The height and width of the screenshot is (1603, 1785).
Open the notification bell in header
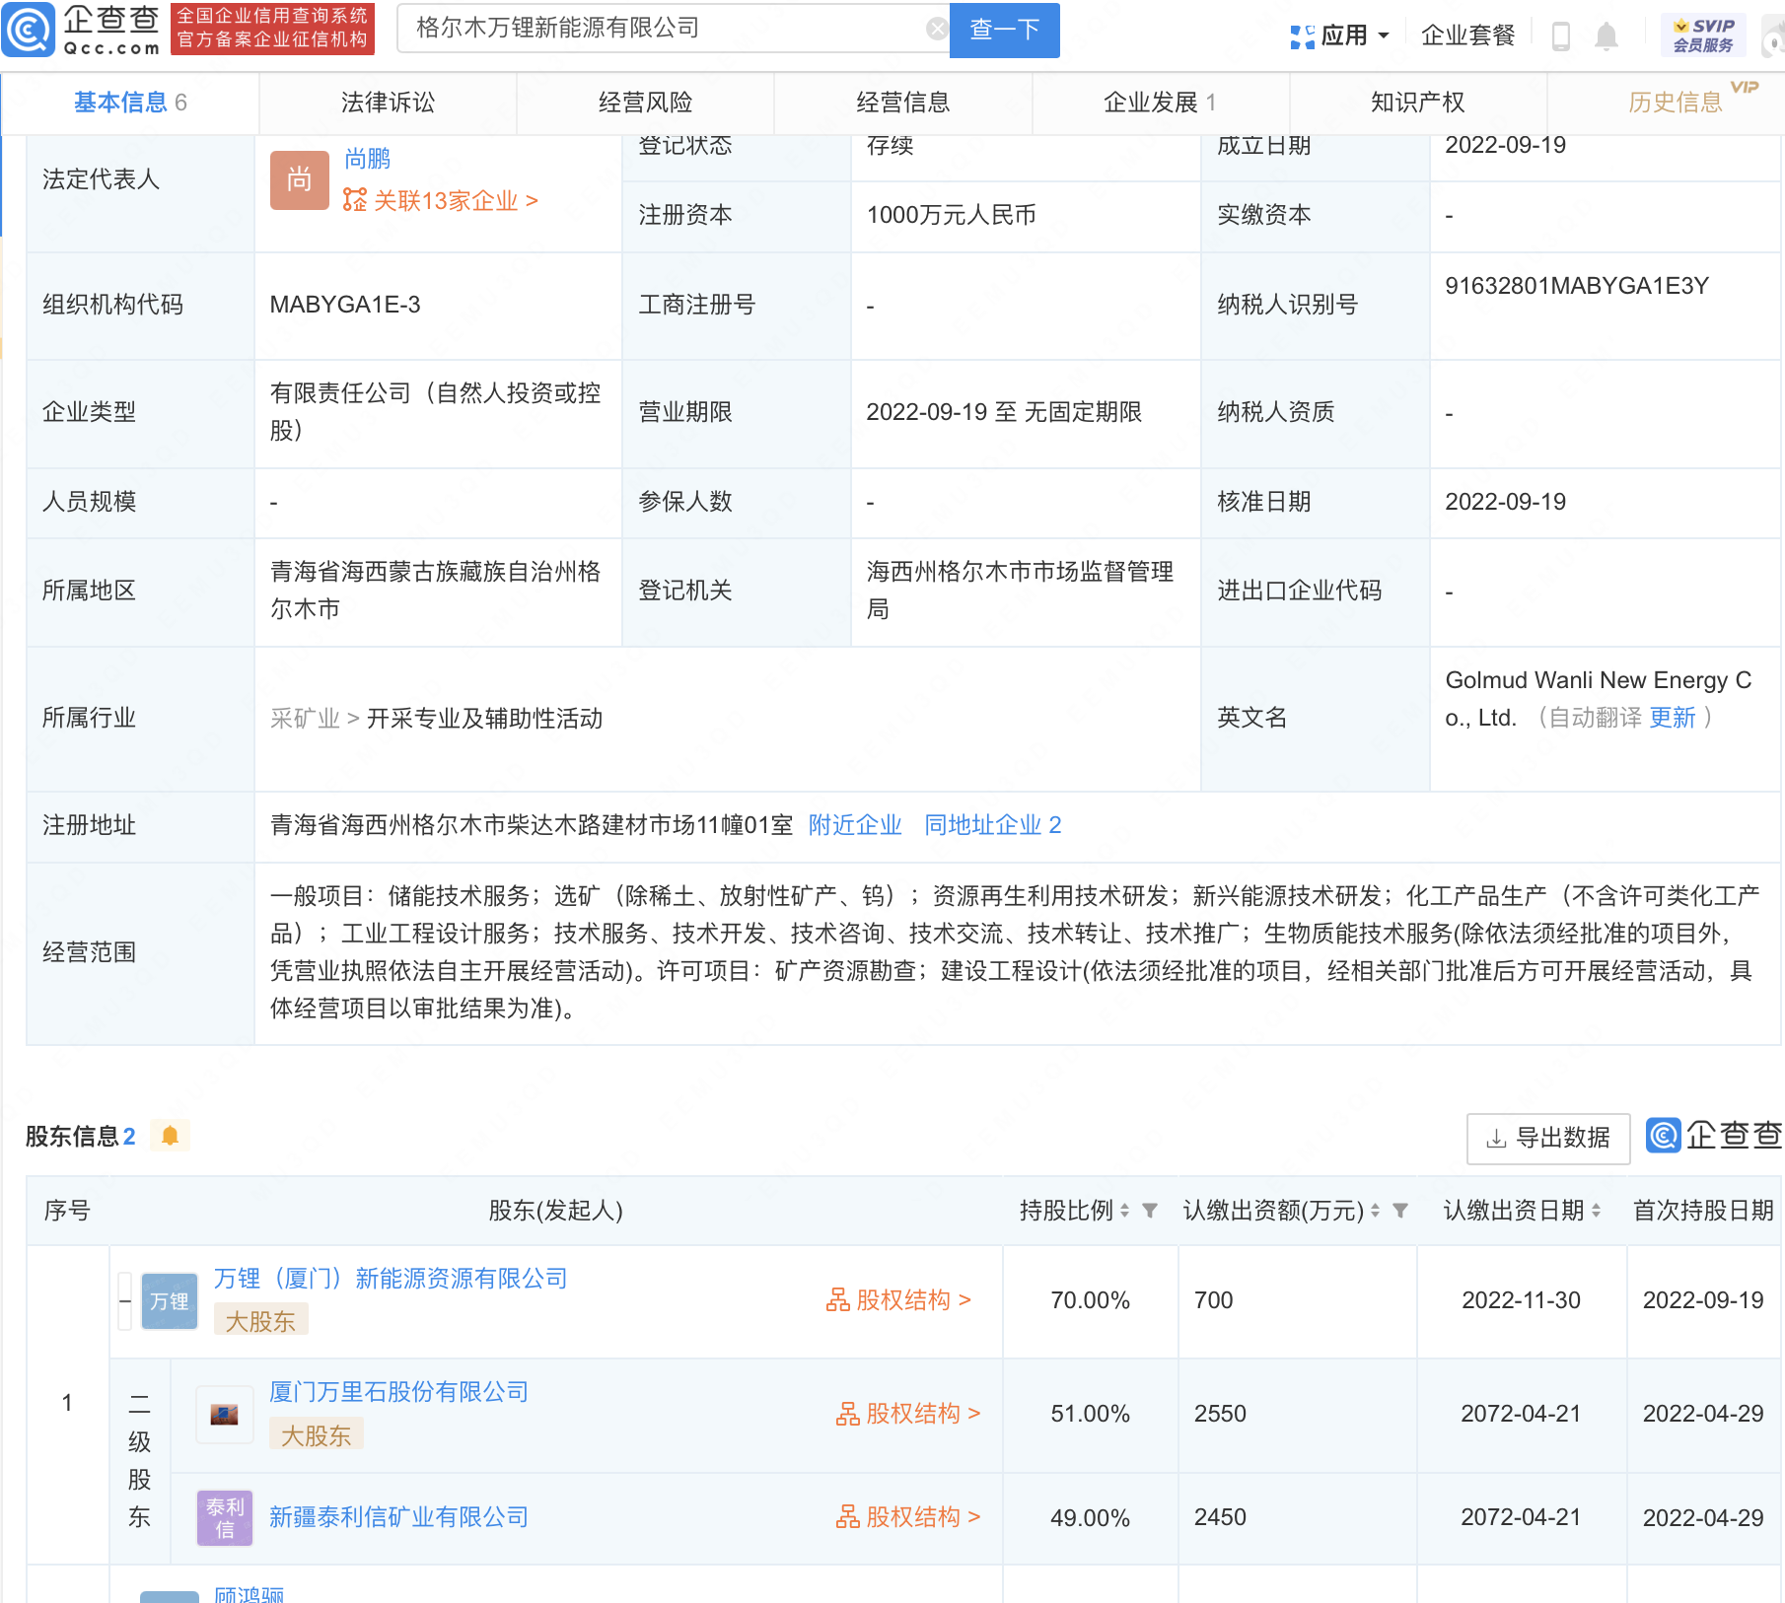(1606, 36)
